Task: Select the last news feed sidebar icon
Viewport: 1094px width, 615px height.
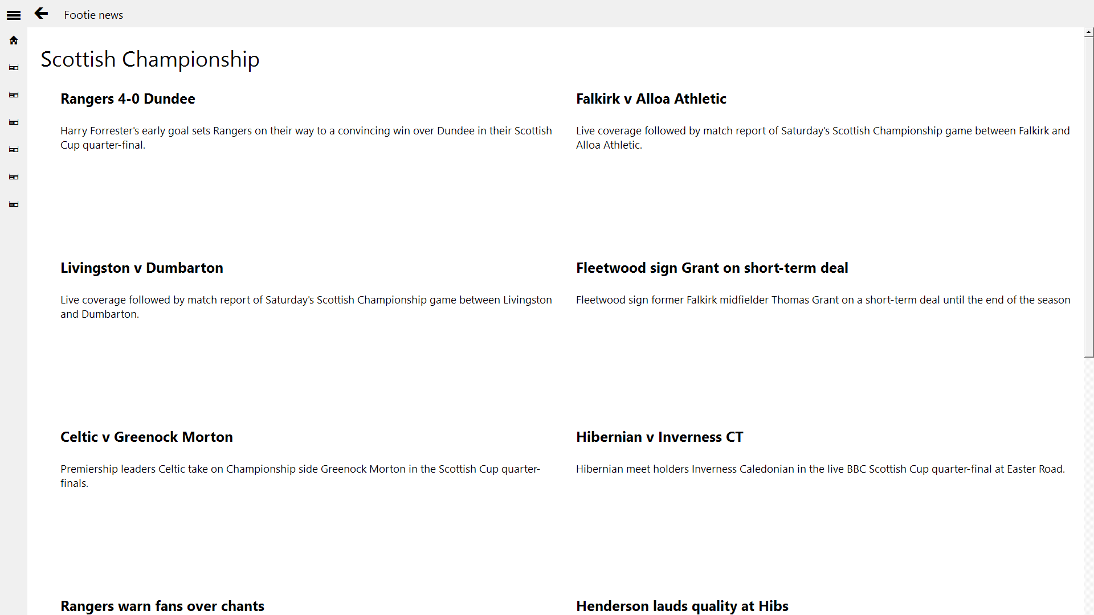Action: click(14, 204)
